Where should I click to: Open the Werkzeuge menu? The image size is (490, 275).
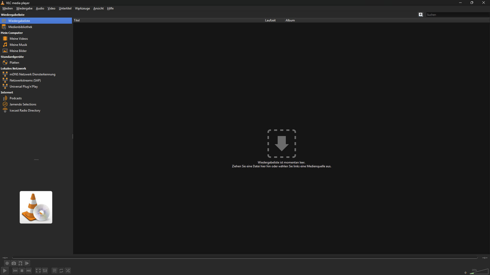(x=82, y=8)
